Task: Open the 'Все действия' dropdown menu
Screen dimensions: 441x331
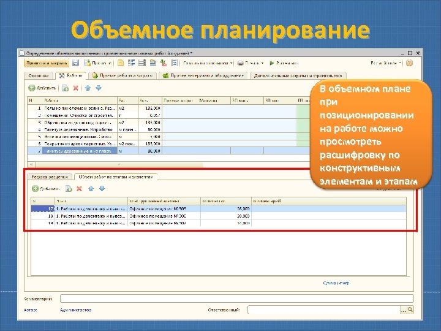Action: [x=386, y=63]
